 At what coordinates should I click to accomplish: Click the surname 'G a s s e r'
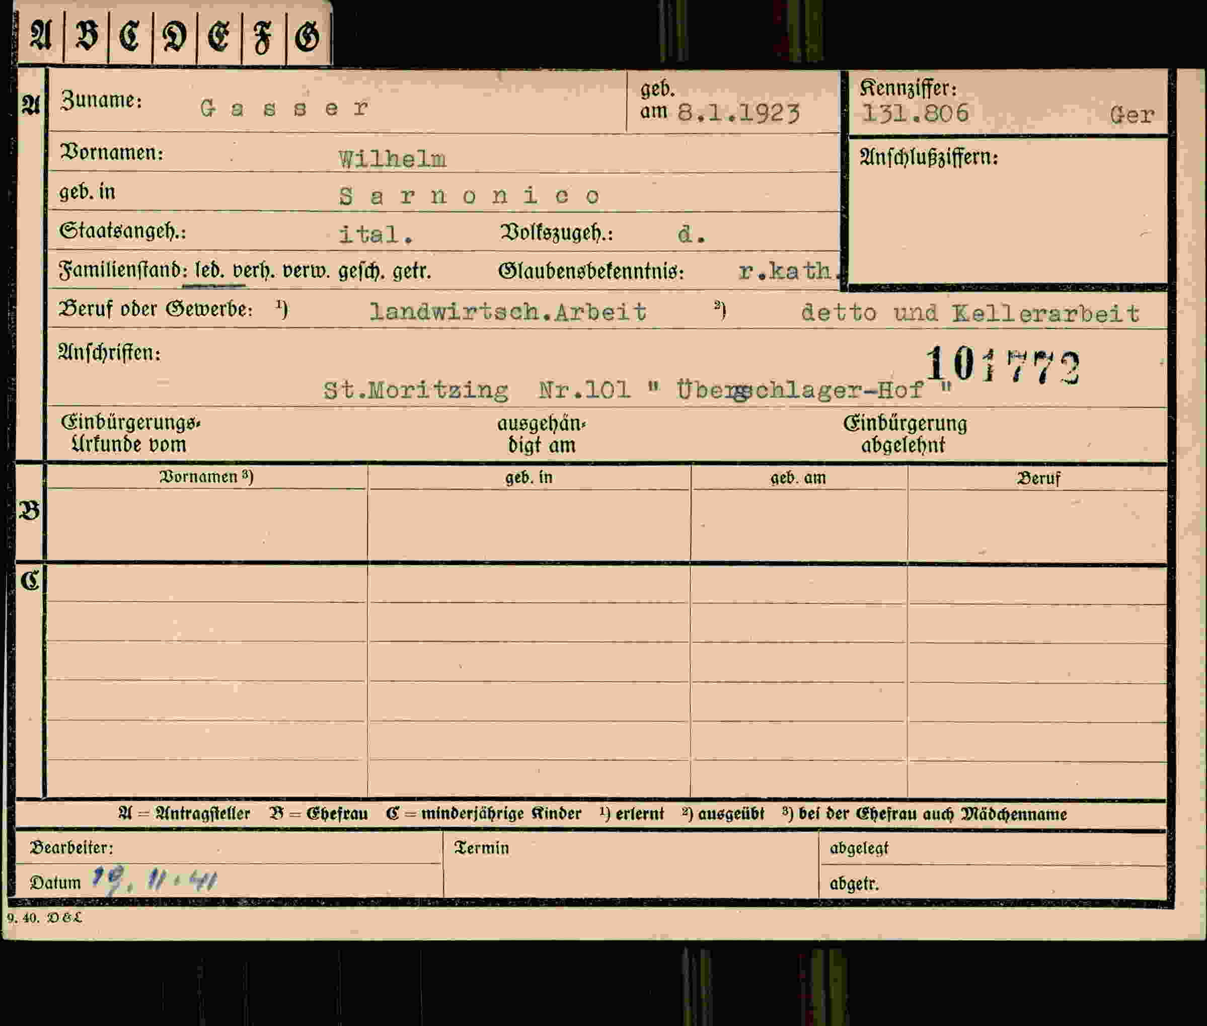click(x=284, y=108)
